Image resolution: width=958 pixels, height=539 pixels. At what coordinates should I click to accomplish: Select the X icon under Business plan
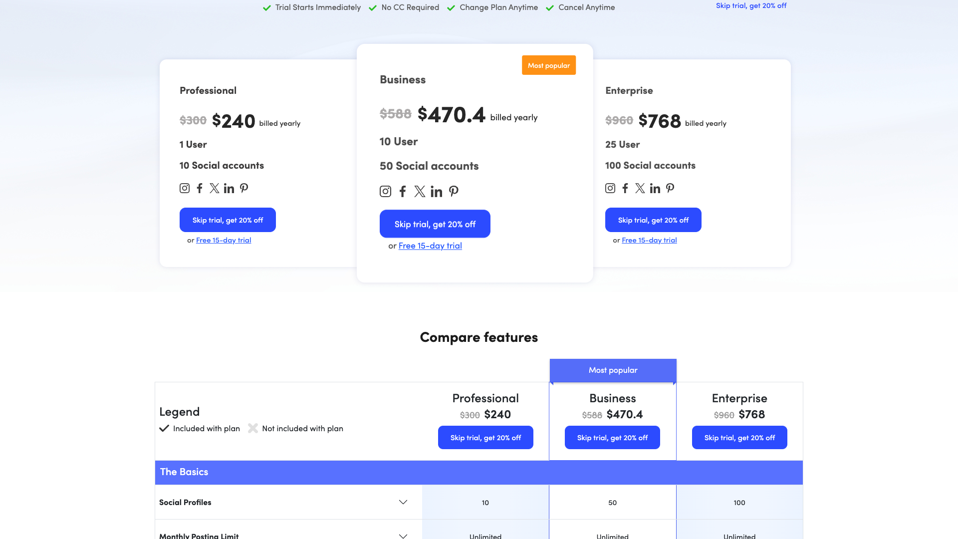420,191
